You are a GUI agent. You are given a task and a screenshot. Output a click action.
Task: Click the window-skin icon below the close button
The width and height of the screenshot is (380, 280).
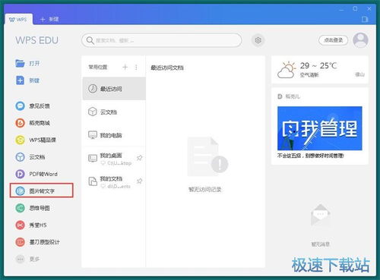365,19
